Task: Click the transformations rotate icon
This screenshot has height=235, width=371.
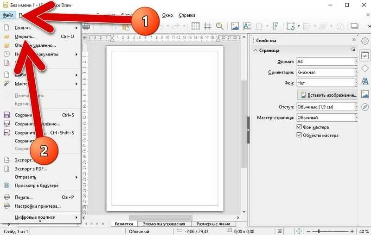Action: coord(291,26)
